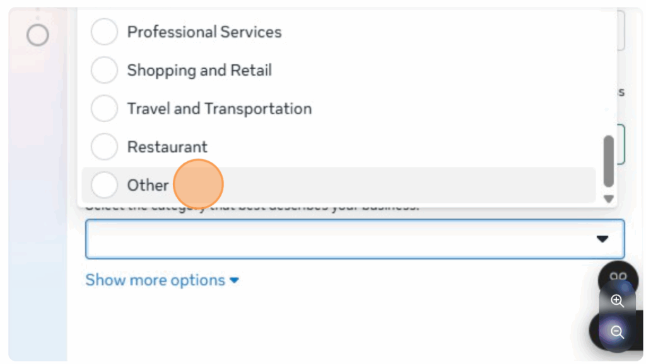646x364 pixels.
Task: Click the Professional Services label text
Action: click(x=204, y=32)
